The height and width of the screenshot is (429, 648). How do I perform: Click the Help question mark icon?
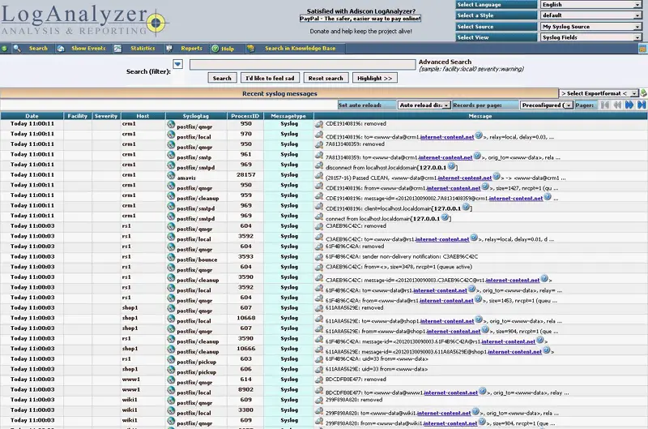pos(215,49)
